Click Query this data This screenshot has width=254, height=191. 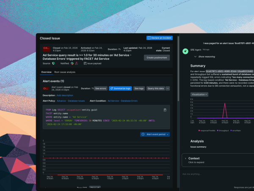pyautogui.click(x=155, y=89)
